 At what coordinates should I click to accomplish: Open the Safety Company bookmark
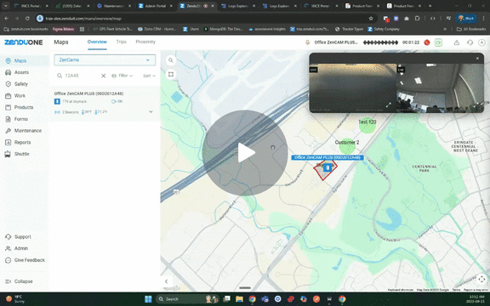384,29
